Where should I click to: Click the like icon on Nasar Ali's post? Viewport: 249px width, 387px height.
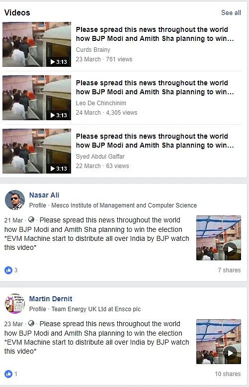click(x=8, y=270)
